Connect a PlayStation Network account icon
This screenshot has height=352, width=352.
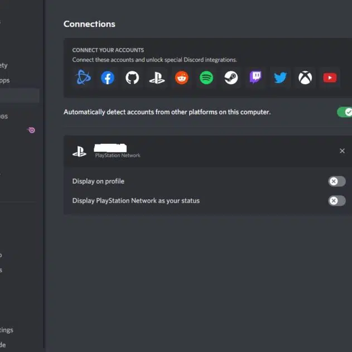tap(157, 78)
